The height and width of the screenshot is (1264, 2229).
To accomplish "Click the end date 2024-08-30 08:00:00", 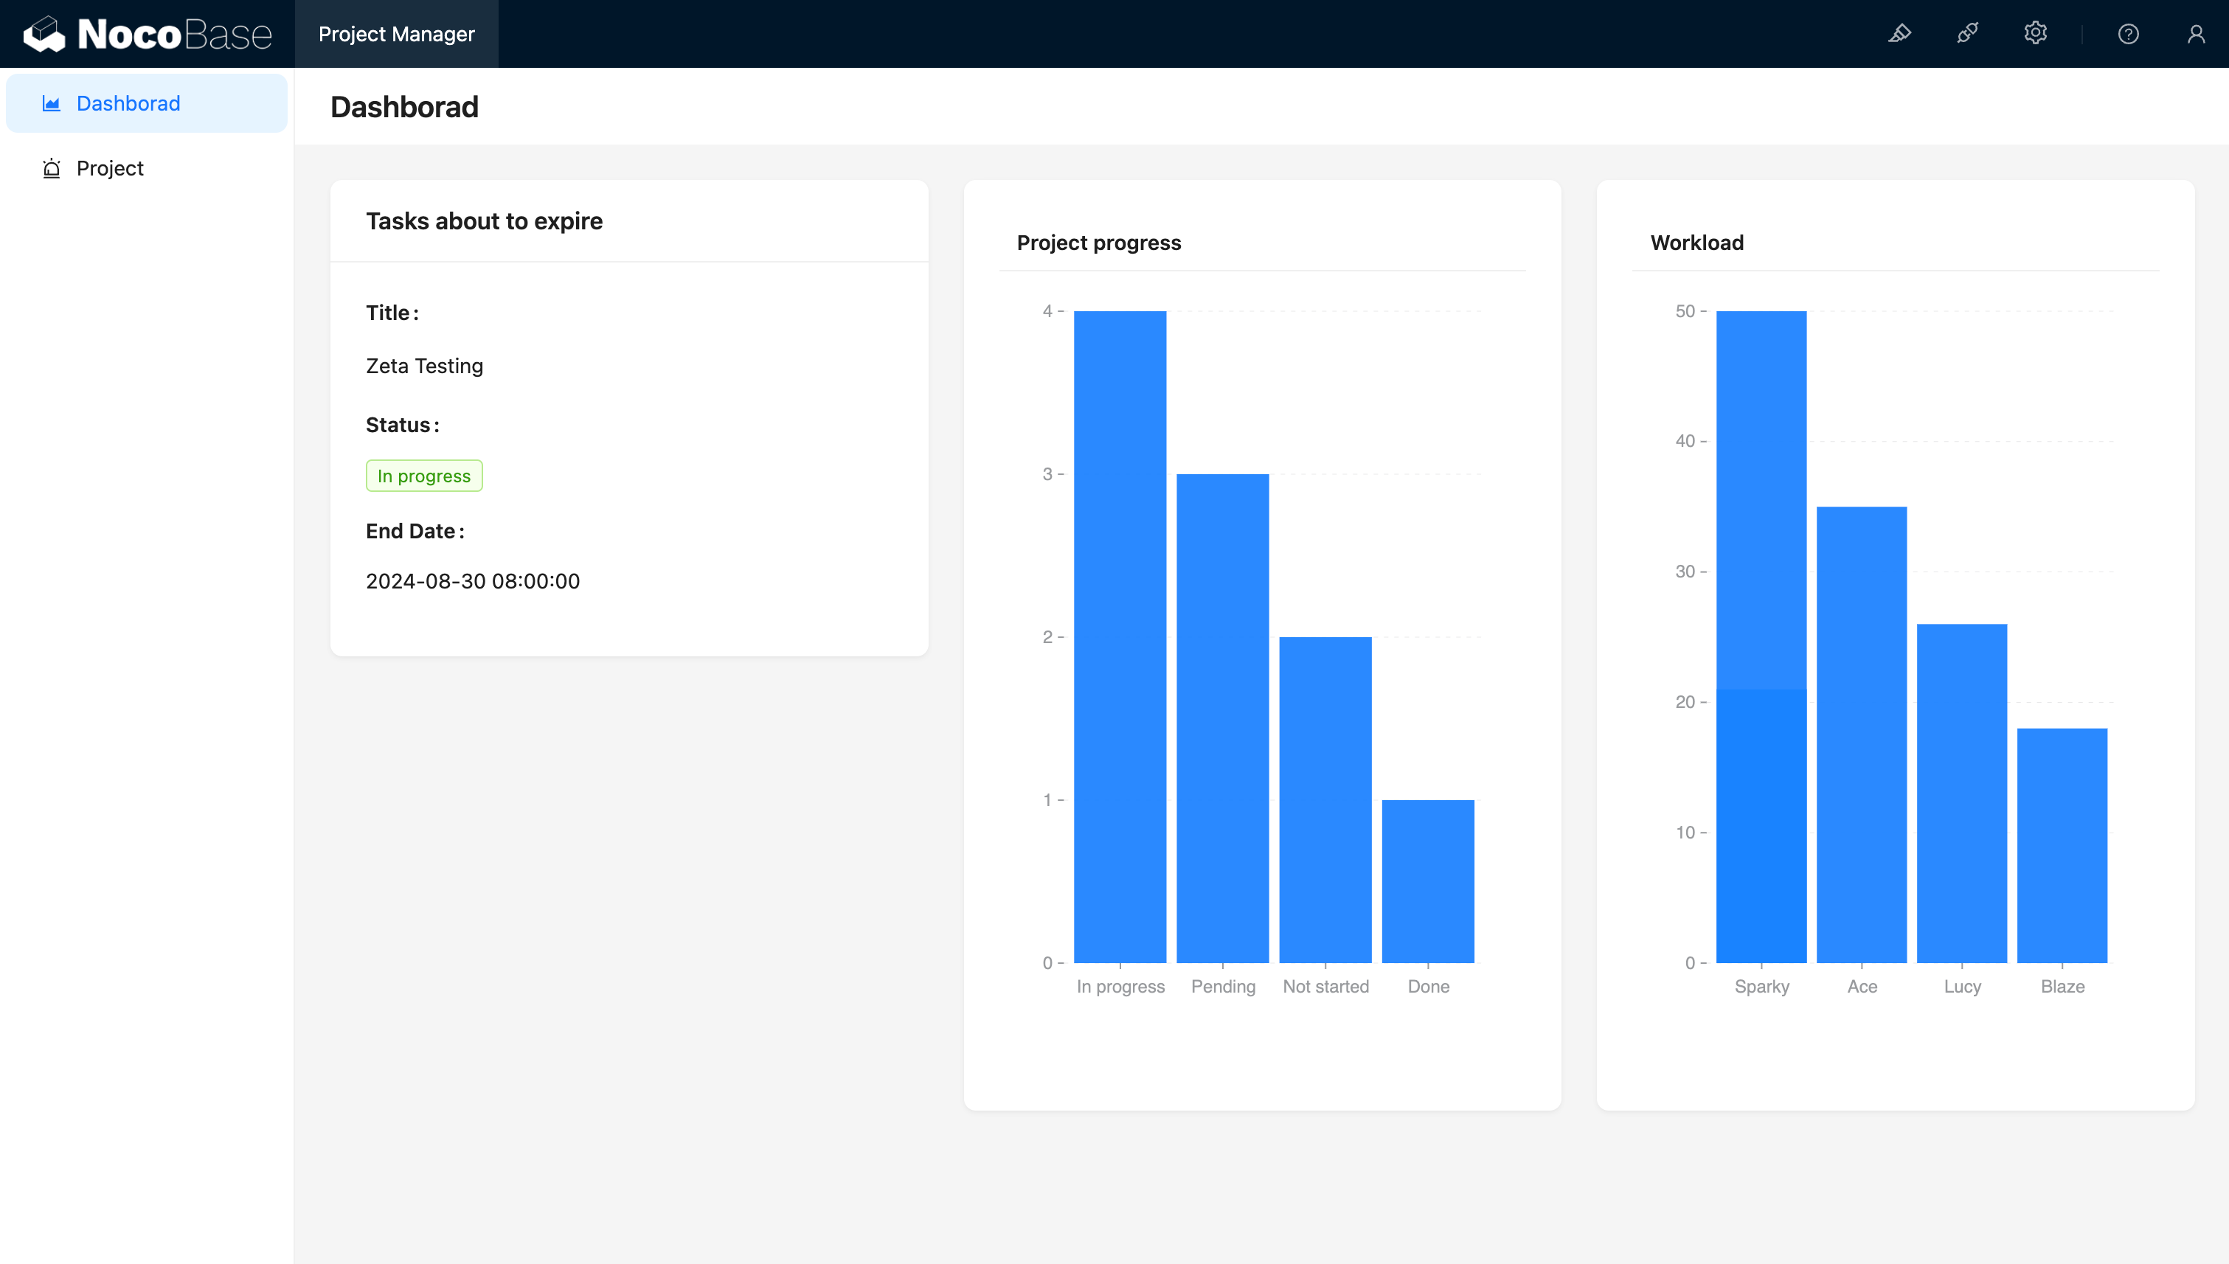I will click(x=472, y=581).
